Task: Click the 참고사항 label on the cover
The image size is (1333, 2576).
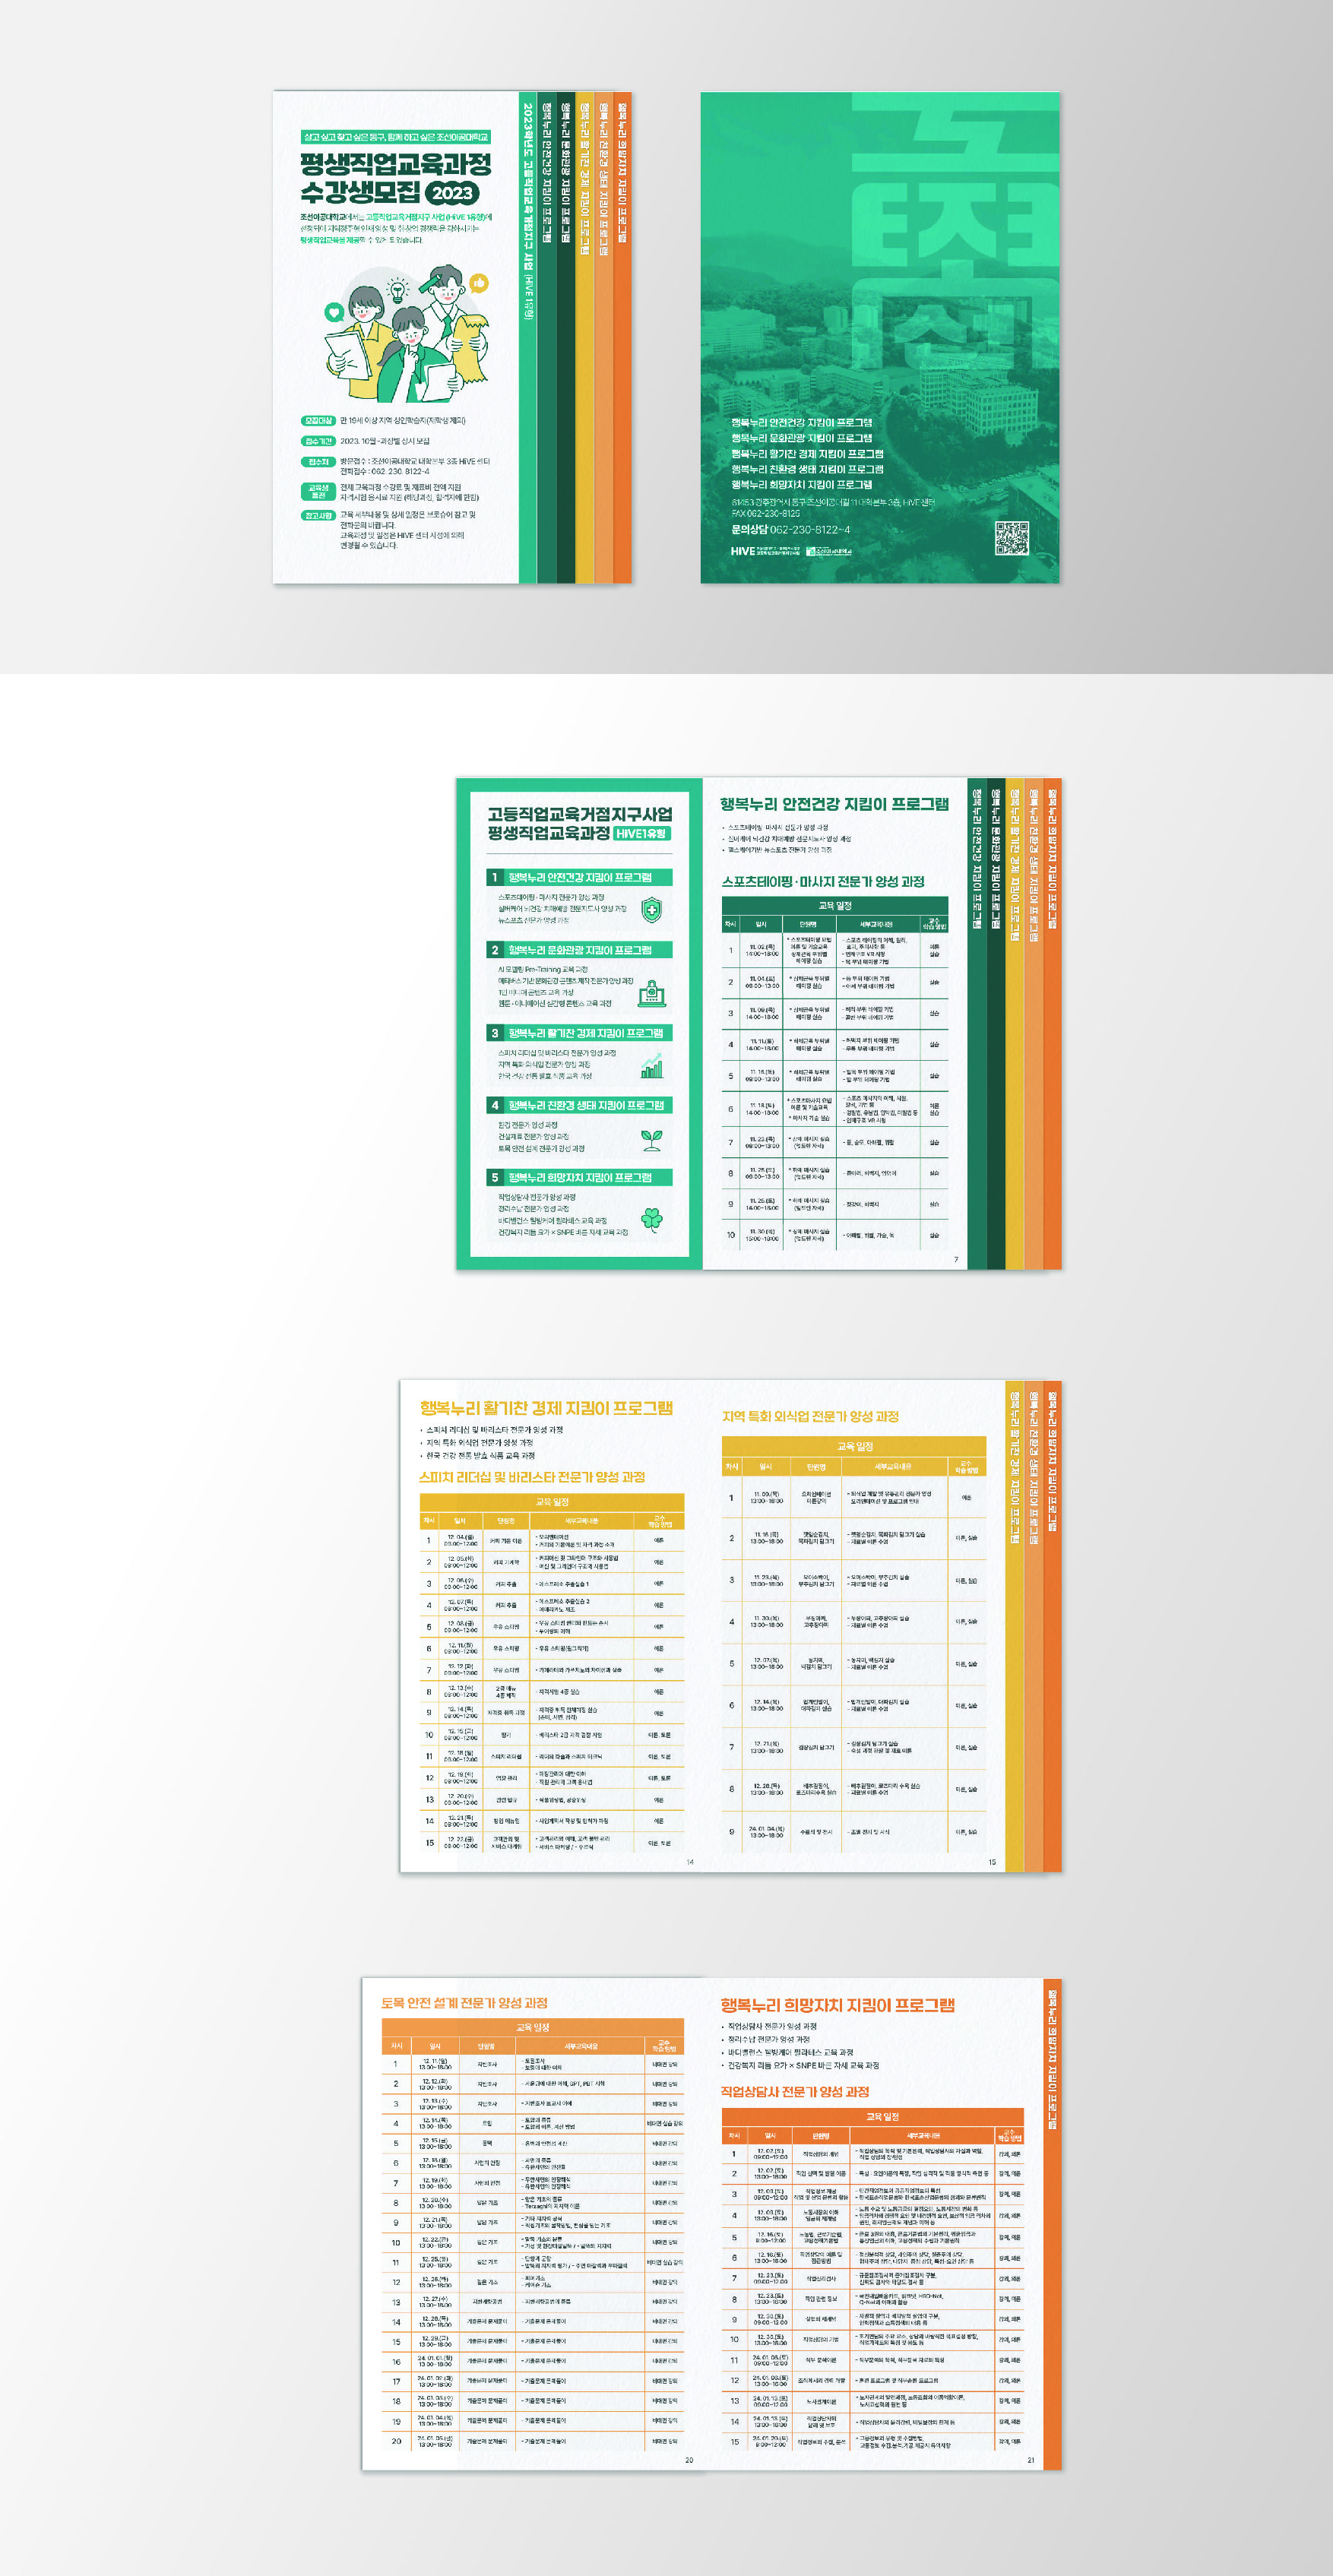Action: pos(318,516)
